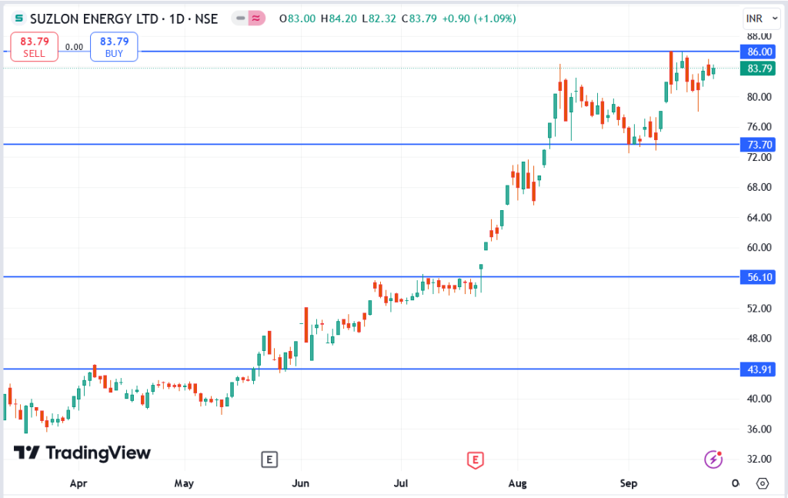Click the 0.00 spread value
The image size is (788, 498).
pyautogui.click(x=75, y=47)
